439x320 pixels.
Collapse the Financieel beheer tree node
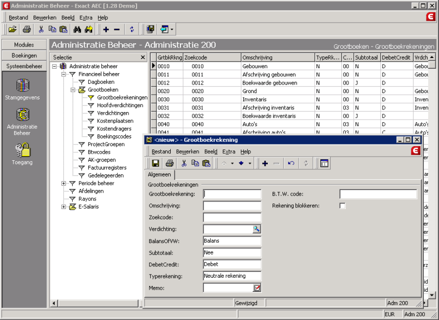pyautogui.click(x=63, y=74)
